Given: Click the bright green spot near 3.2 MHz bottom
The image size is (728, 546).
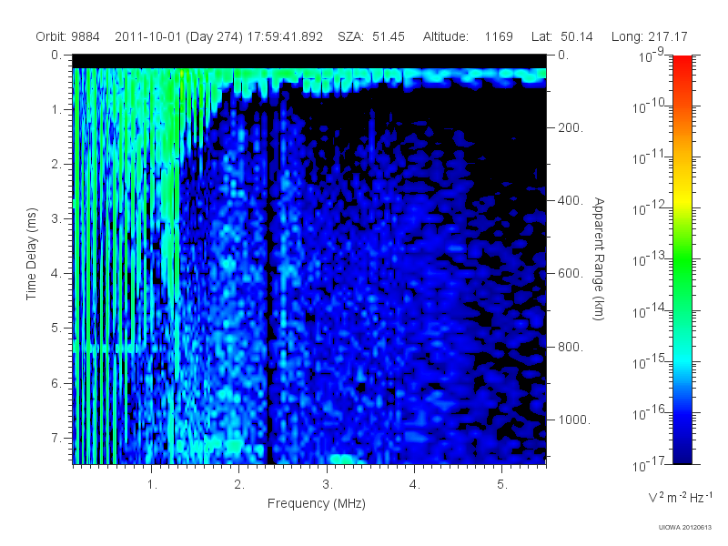Looking at the screenshot, I should (x=344, y=460).
